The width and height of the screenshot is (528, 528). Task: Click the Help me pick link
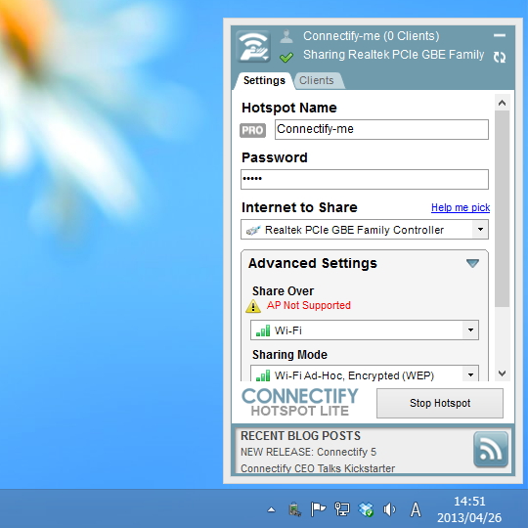(461, 207)
